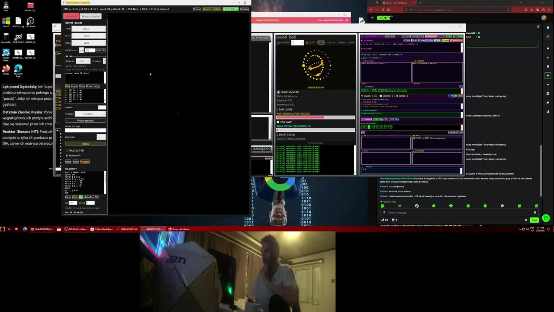
Task: Click the Wstaw stempel button
Action: click(85, 120)
